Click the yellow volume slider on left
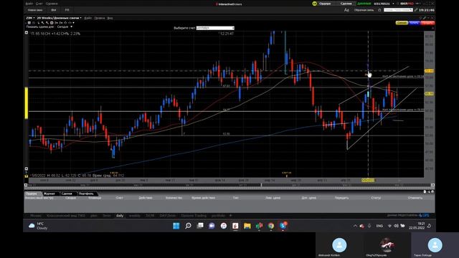The width and height of the screenshot is (459, 258). coord(27,103)
